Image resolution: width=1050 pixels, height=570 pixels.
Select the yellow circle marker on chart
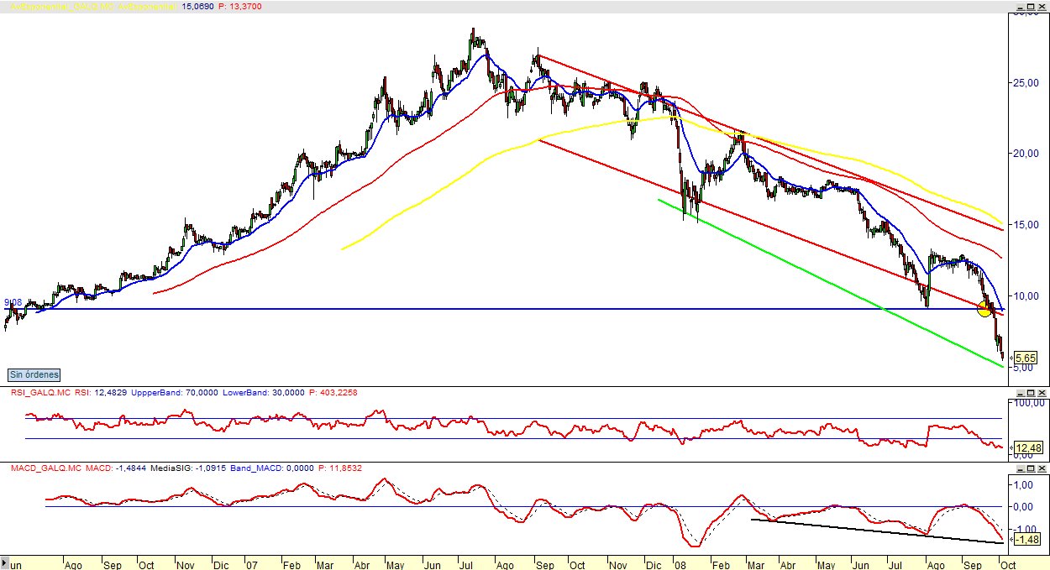coord(984,309)
